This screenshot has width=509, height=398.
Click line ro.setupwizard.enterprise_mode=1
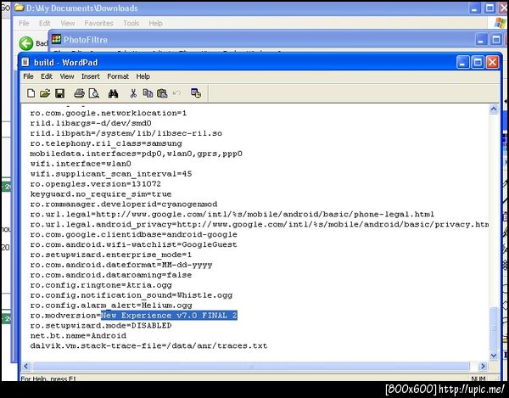[111, 255]
